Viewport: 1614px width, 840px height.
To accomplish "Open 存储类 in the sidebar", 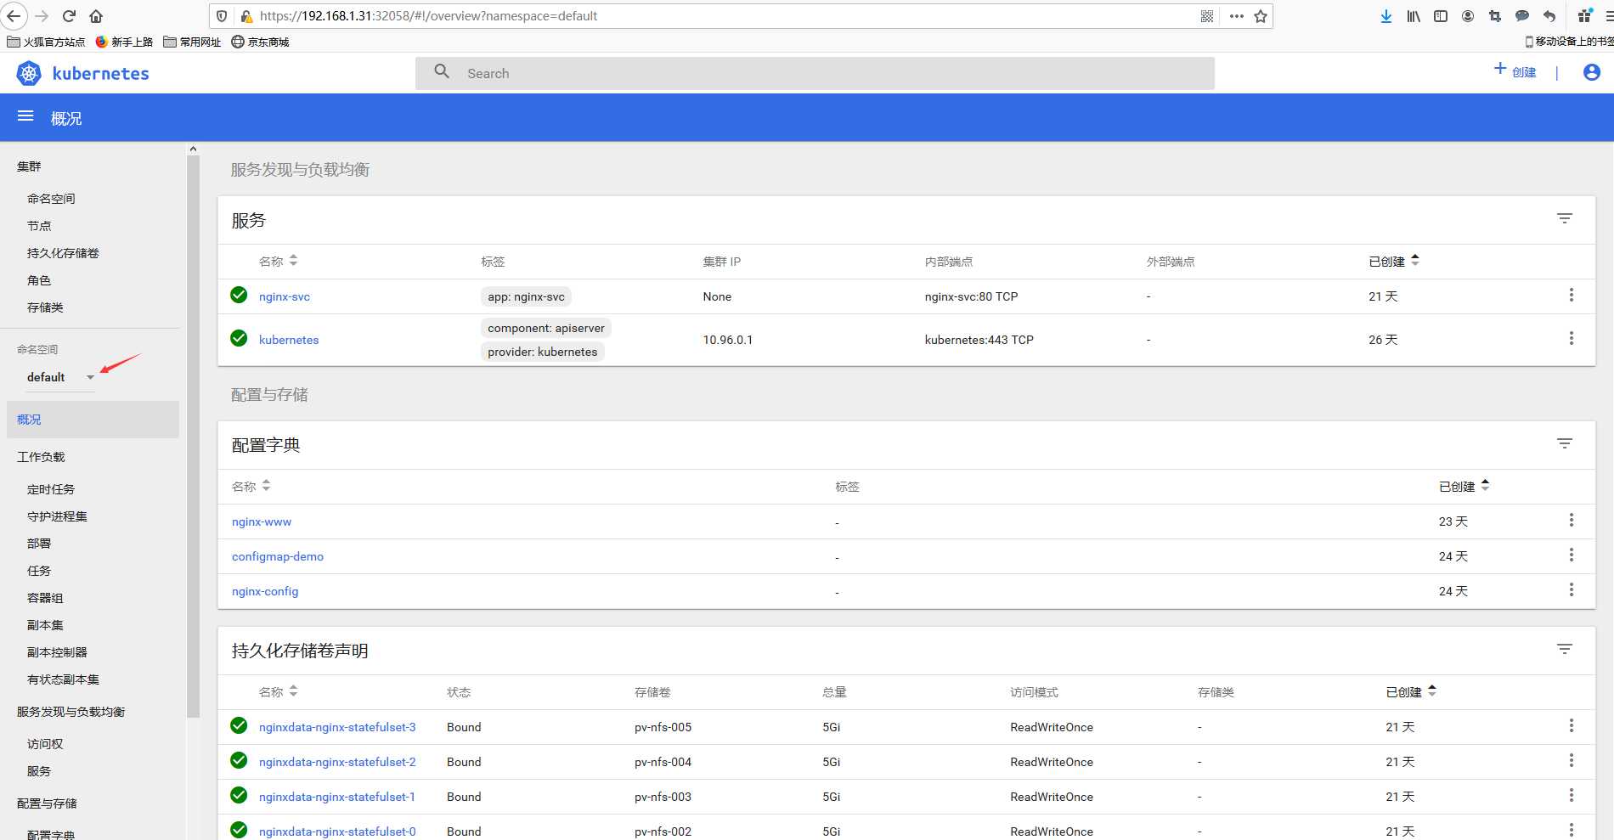I will pos(45,307).
